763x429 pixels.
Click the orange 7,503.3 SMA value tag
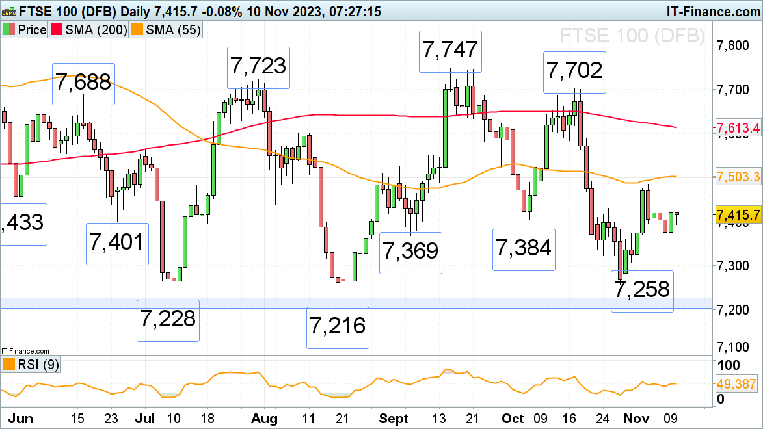738,176
